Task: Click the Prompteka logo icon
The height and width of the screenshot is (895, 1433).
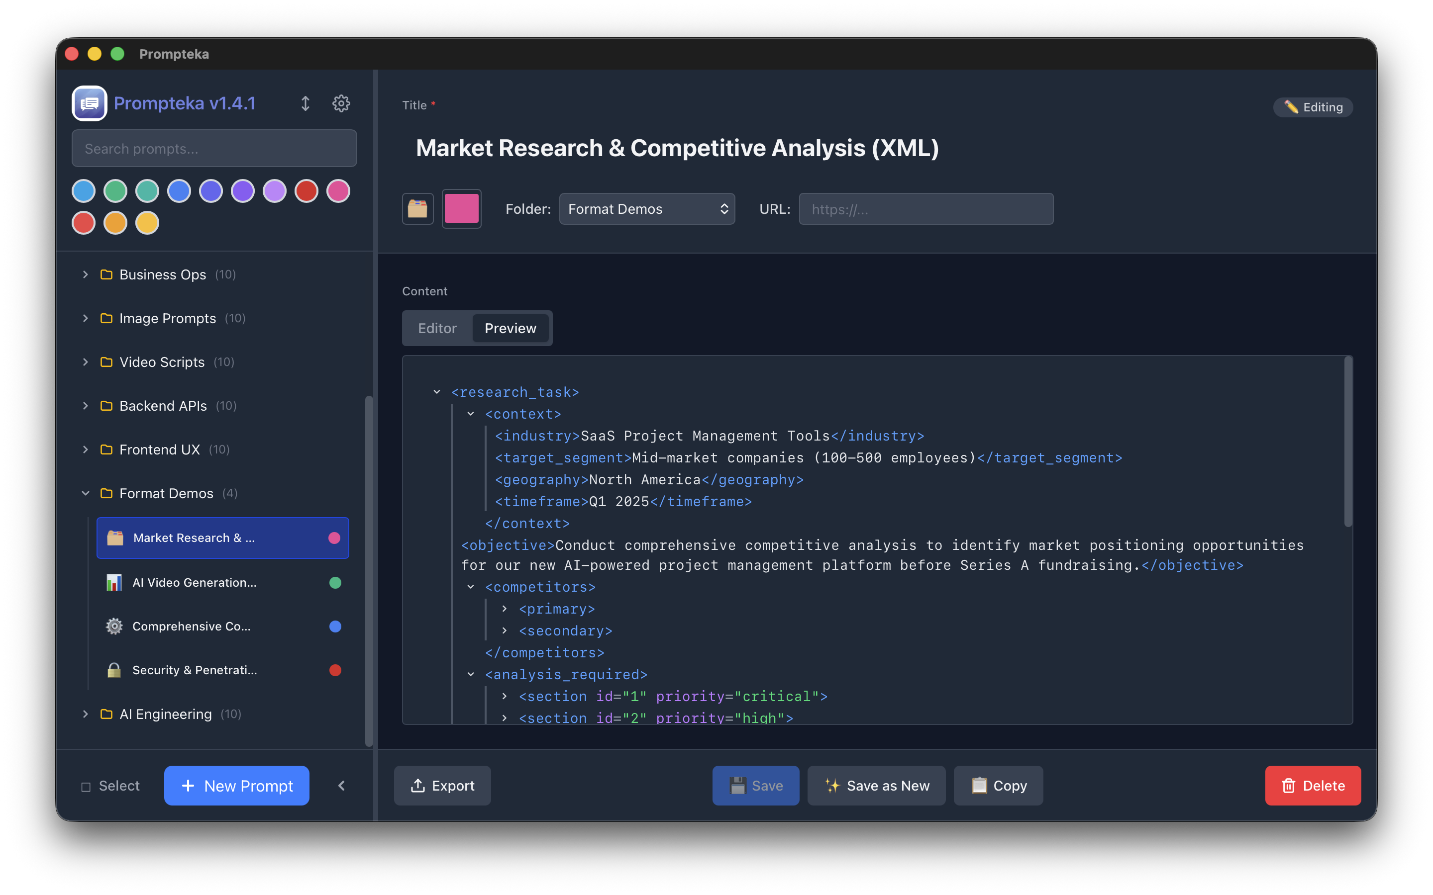Action: (89, 103)
